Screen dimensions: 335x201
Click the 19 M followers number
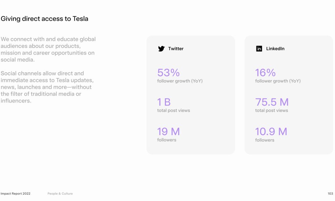coord(169,132)
